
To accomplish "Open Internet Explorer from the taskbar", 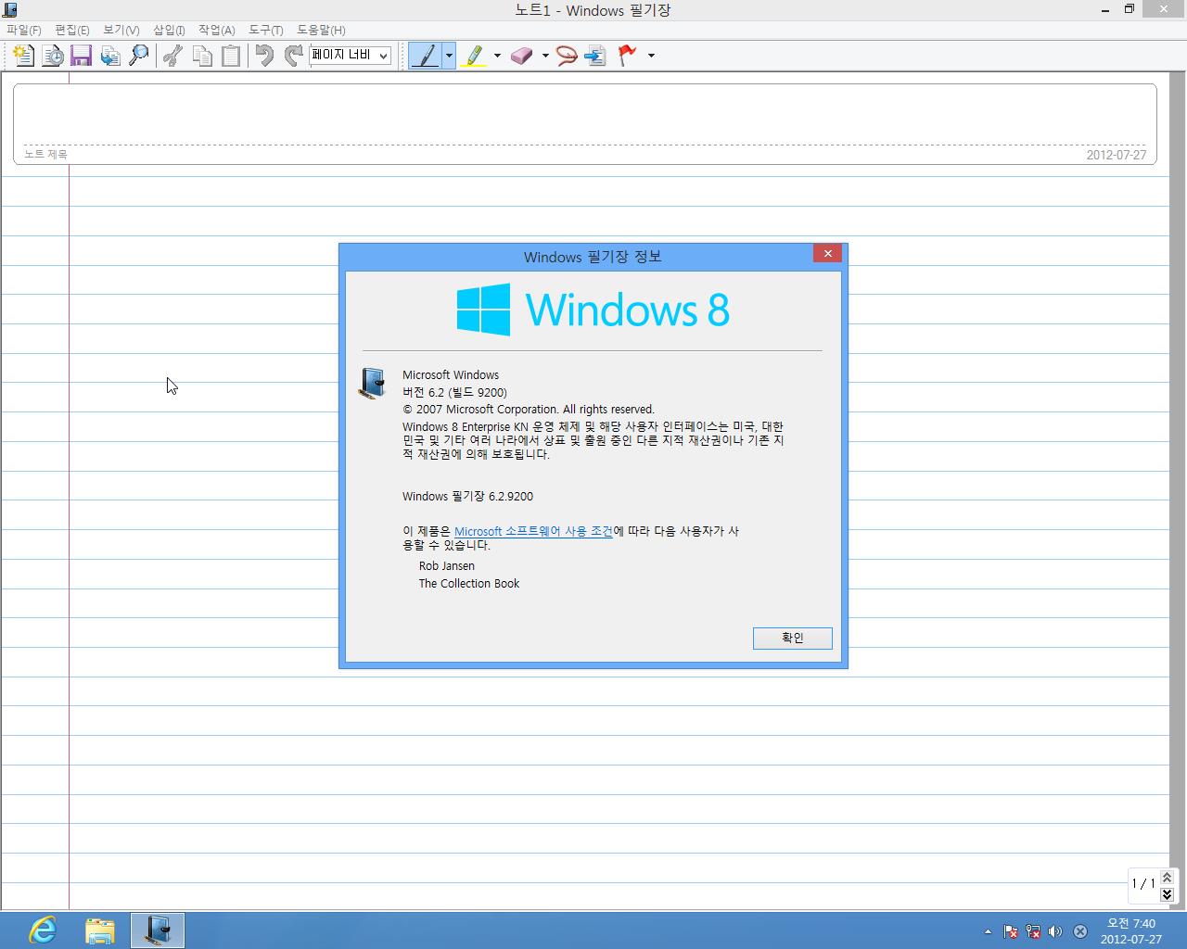I will (43, 930).
